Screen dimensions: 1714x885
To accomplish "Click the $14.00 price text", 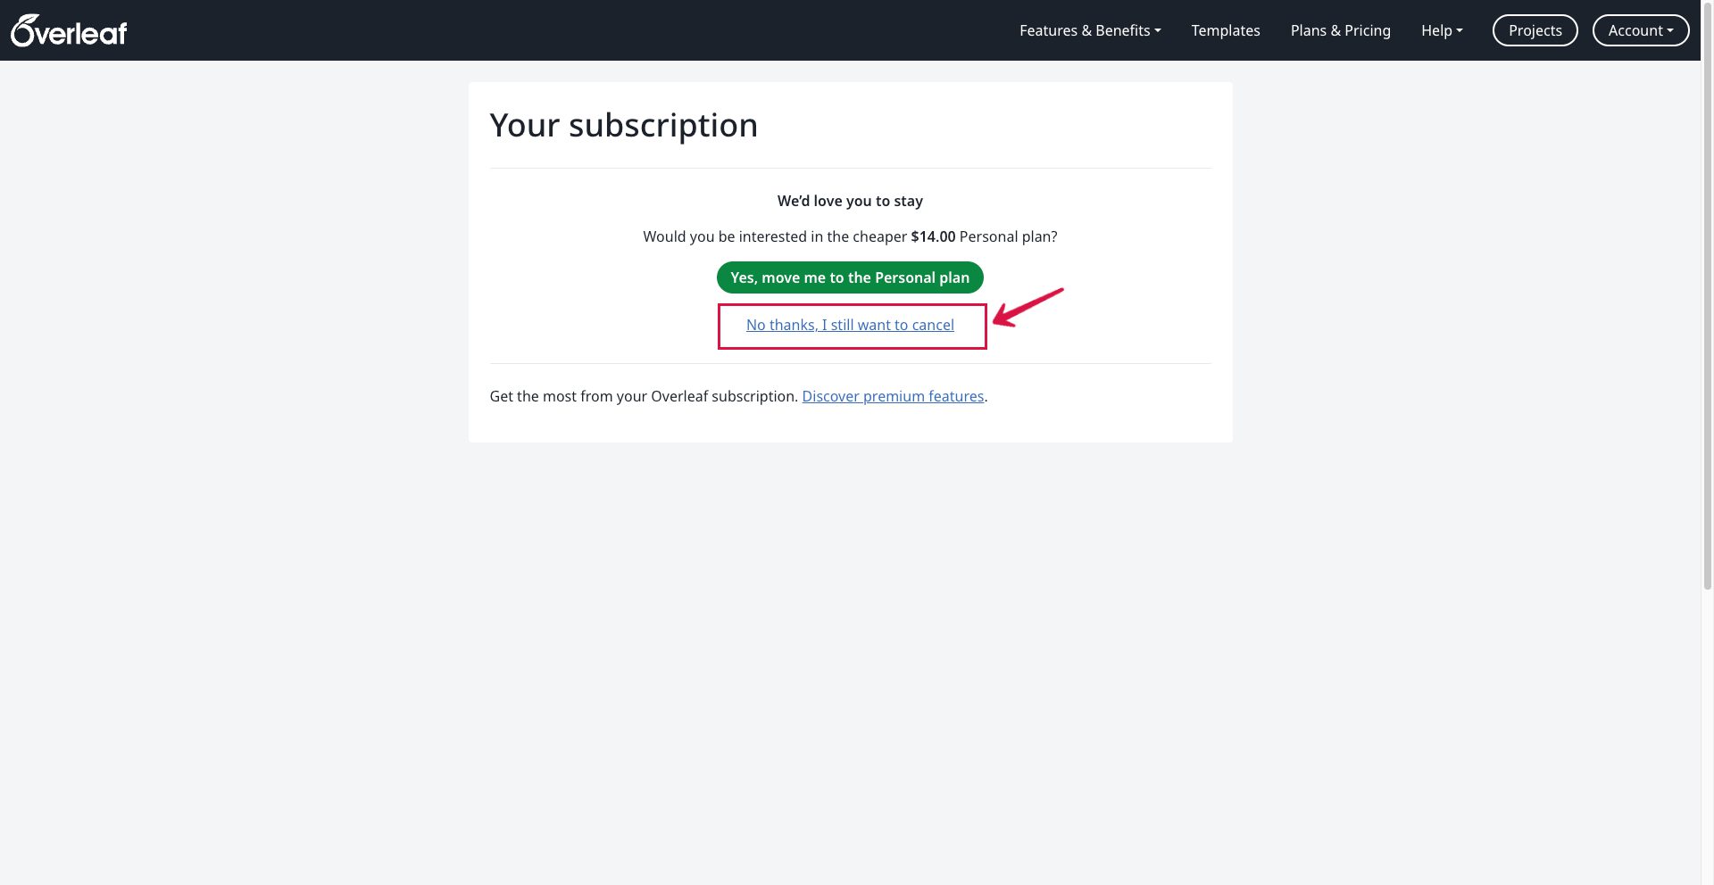I will tap(933, 236).
